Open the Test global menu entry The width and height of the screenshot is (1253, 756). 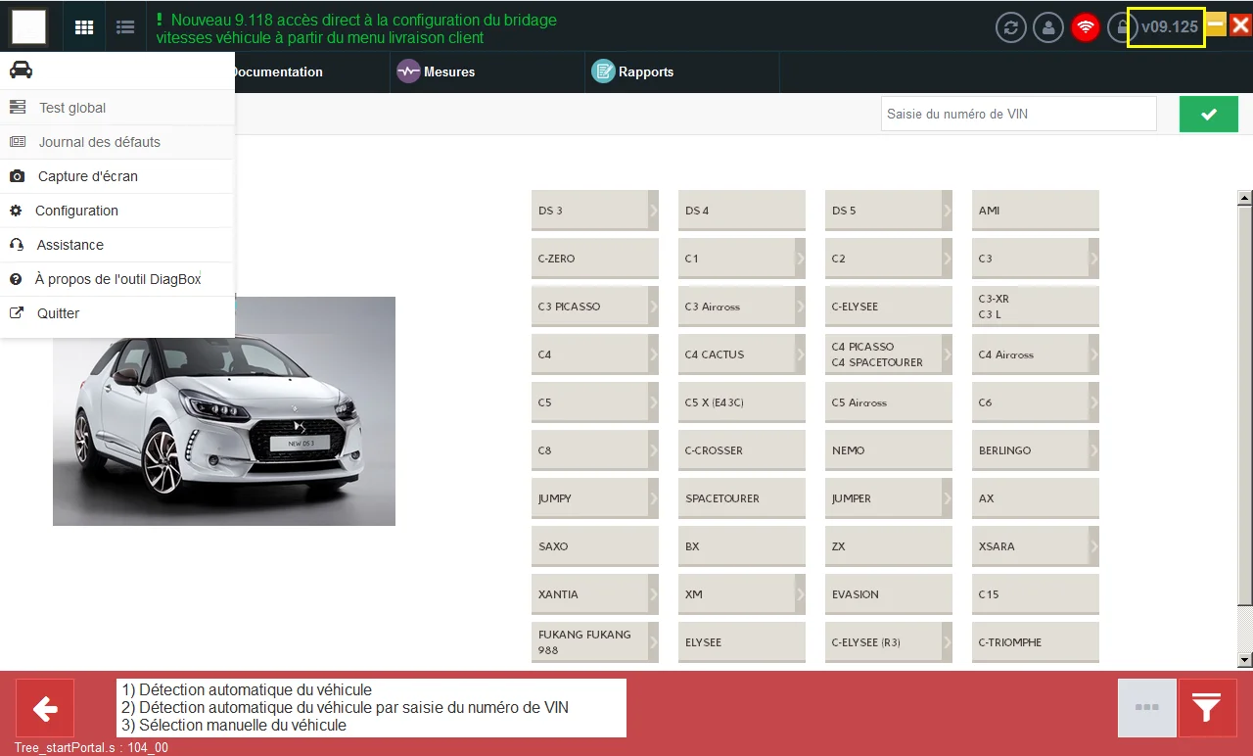click(x=117, y=108)
